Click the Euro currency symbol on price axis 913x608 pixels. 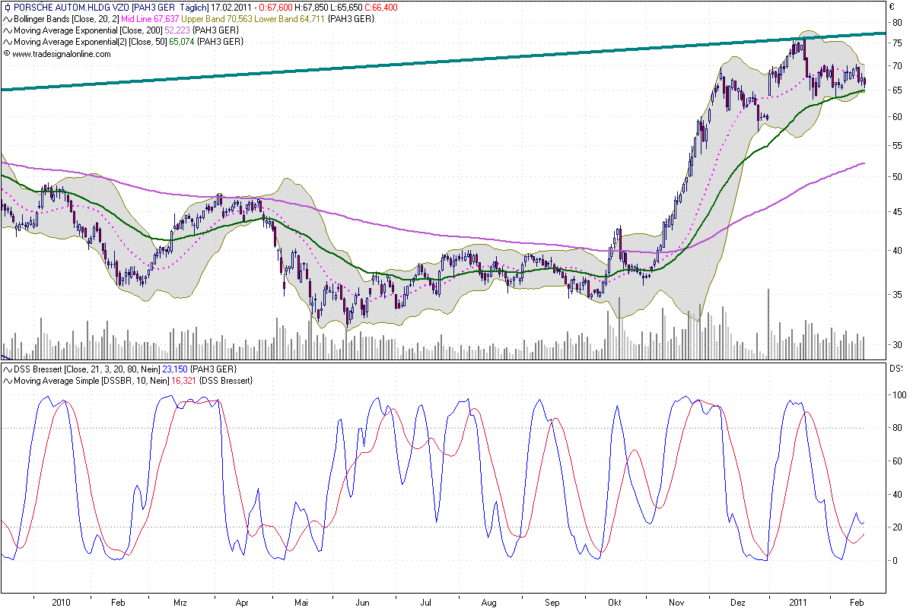892,7
